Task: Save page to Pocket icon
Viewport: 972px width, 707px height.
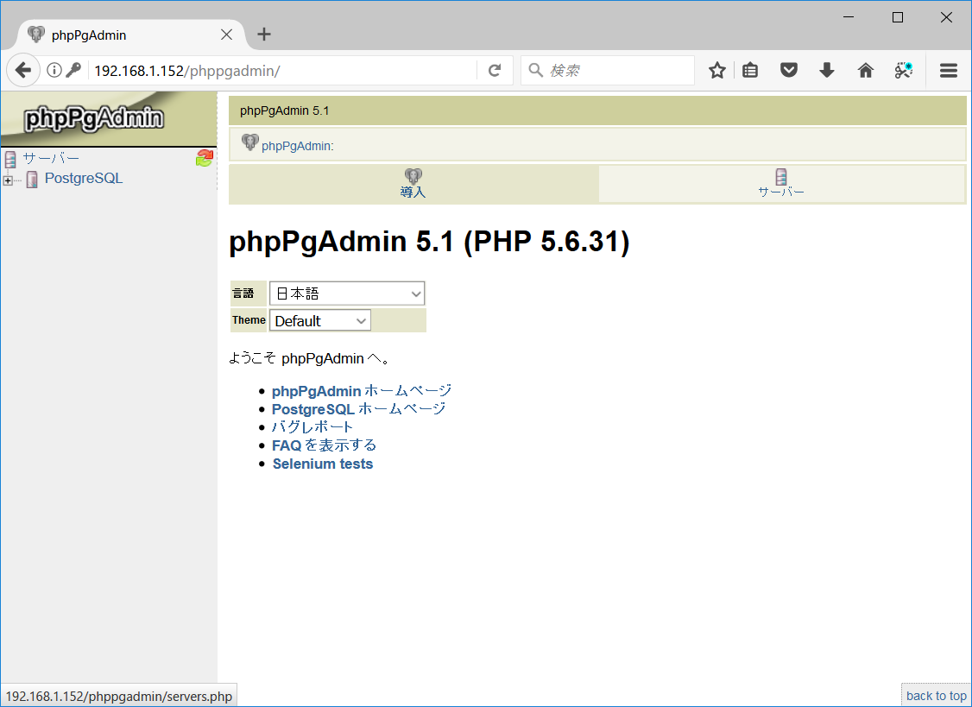Action: coord(788,70)
